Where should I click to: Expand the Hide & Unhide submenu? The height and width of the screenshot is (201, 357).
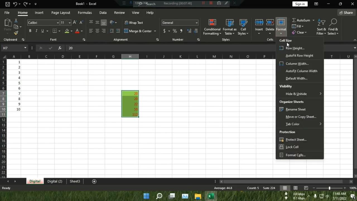click(300, 94)
